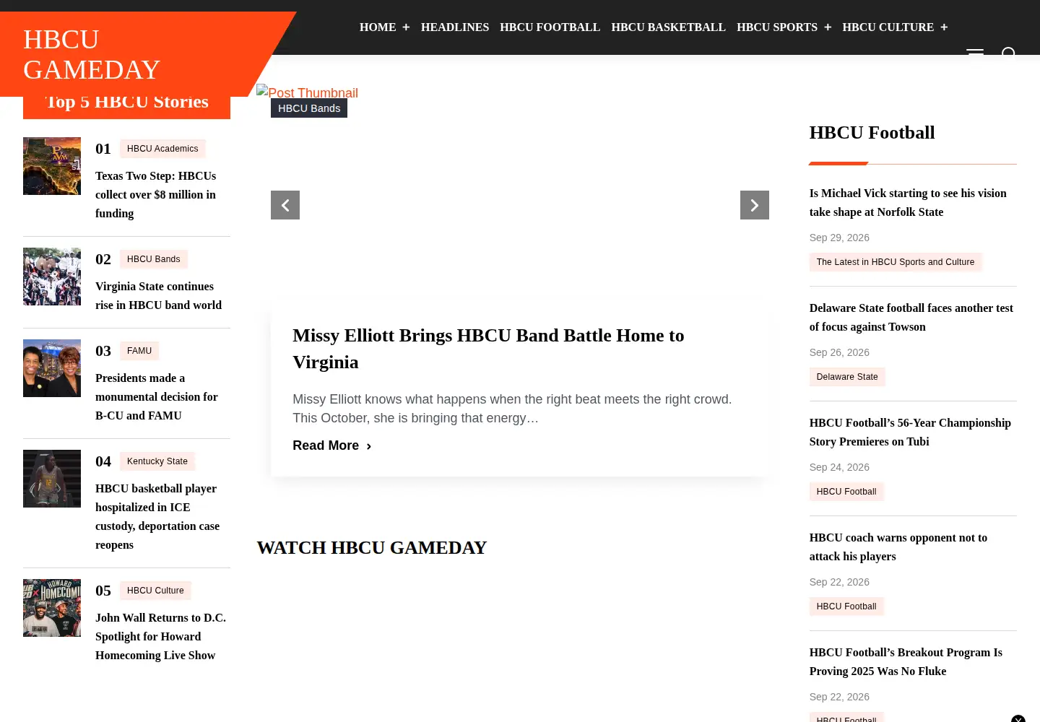Screen dimensions: 1040x722
Task: Select the HBCU Culture tag on story 05
Action: (x=155, y=591)
